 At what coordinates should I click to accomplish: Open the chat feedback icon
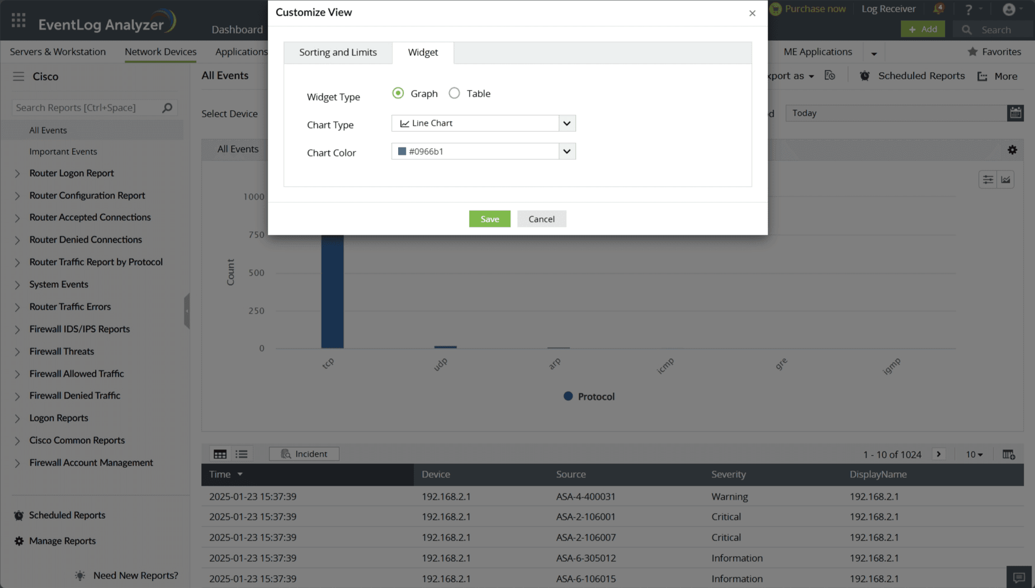point(1019,577)
